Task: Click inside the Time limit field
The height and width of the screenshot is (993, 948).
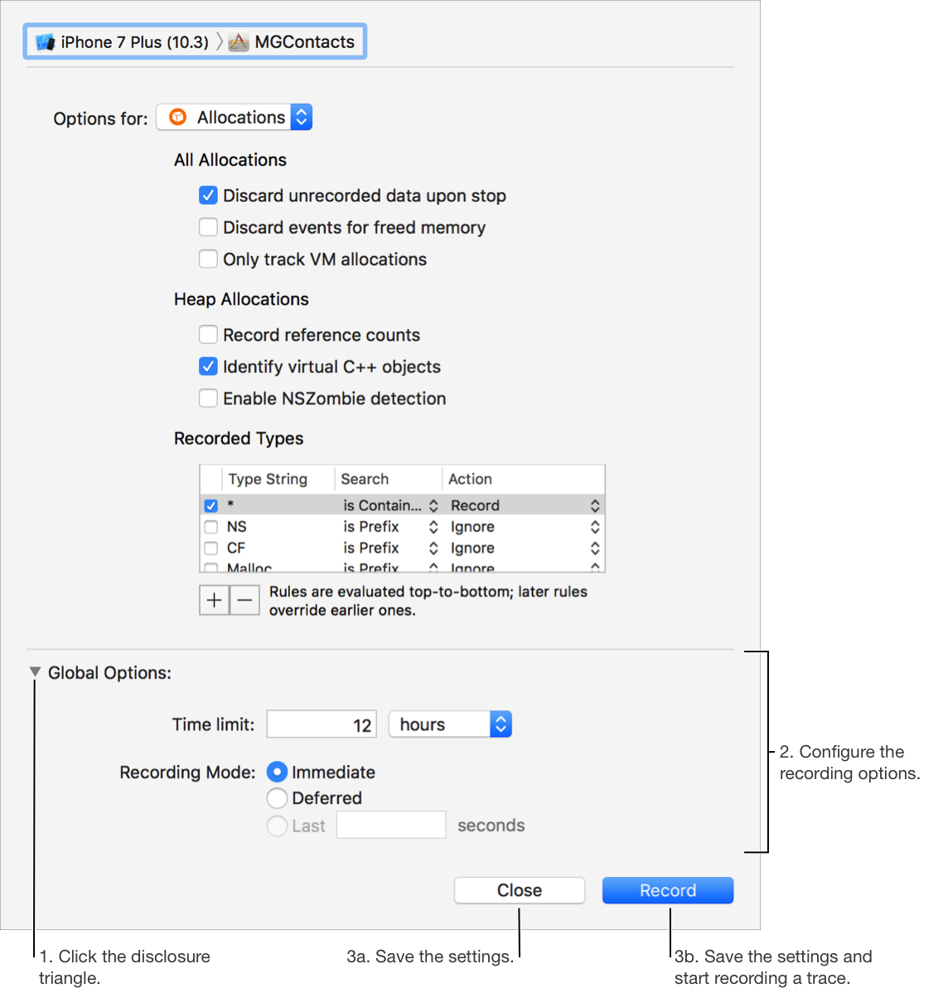Action: (x=321, y=724)
